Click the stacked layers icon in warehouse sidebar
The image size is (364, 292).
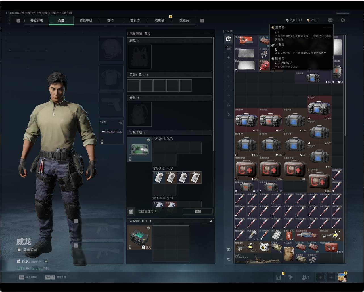(229, 249)
